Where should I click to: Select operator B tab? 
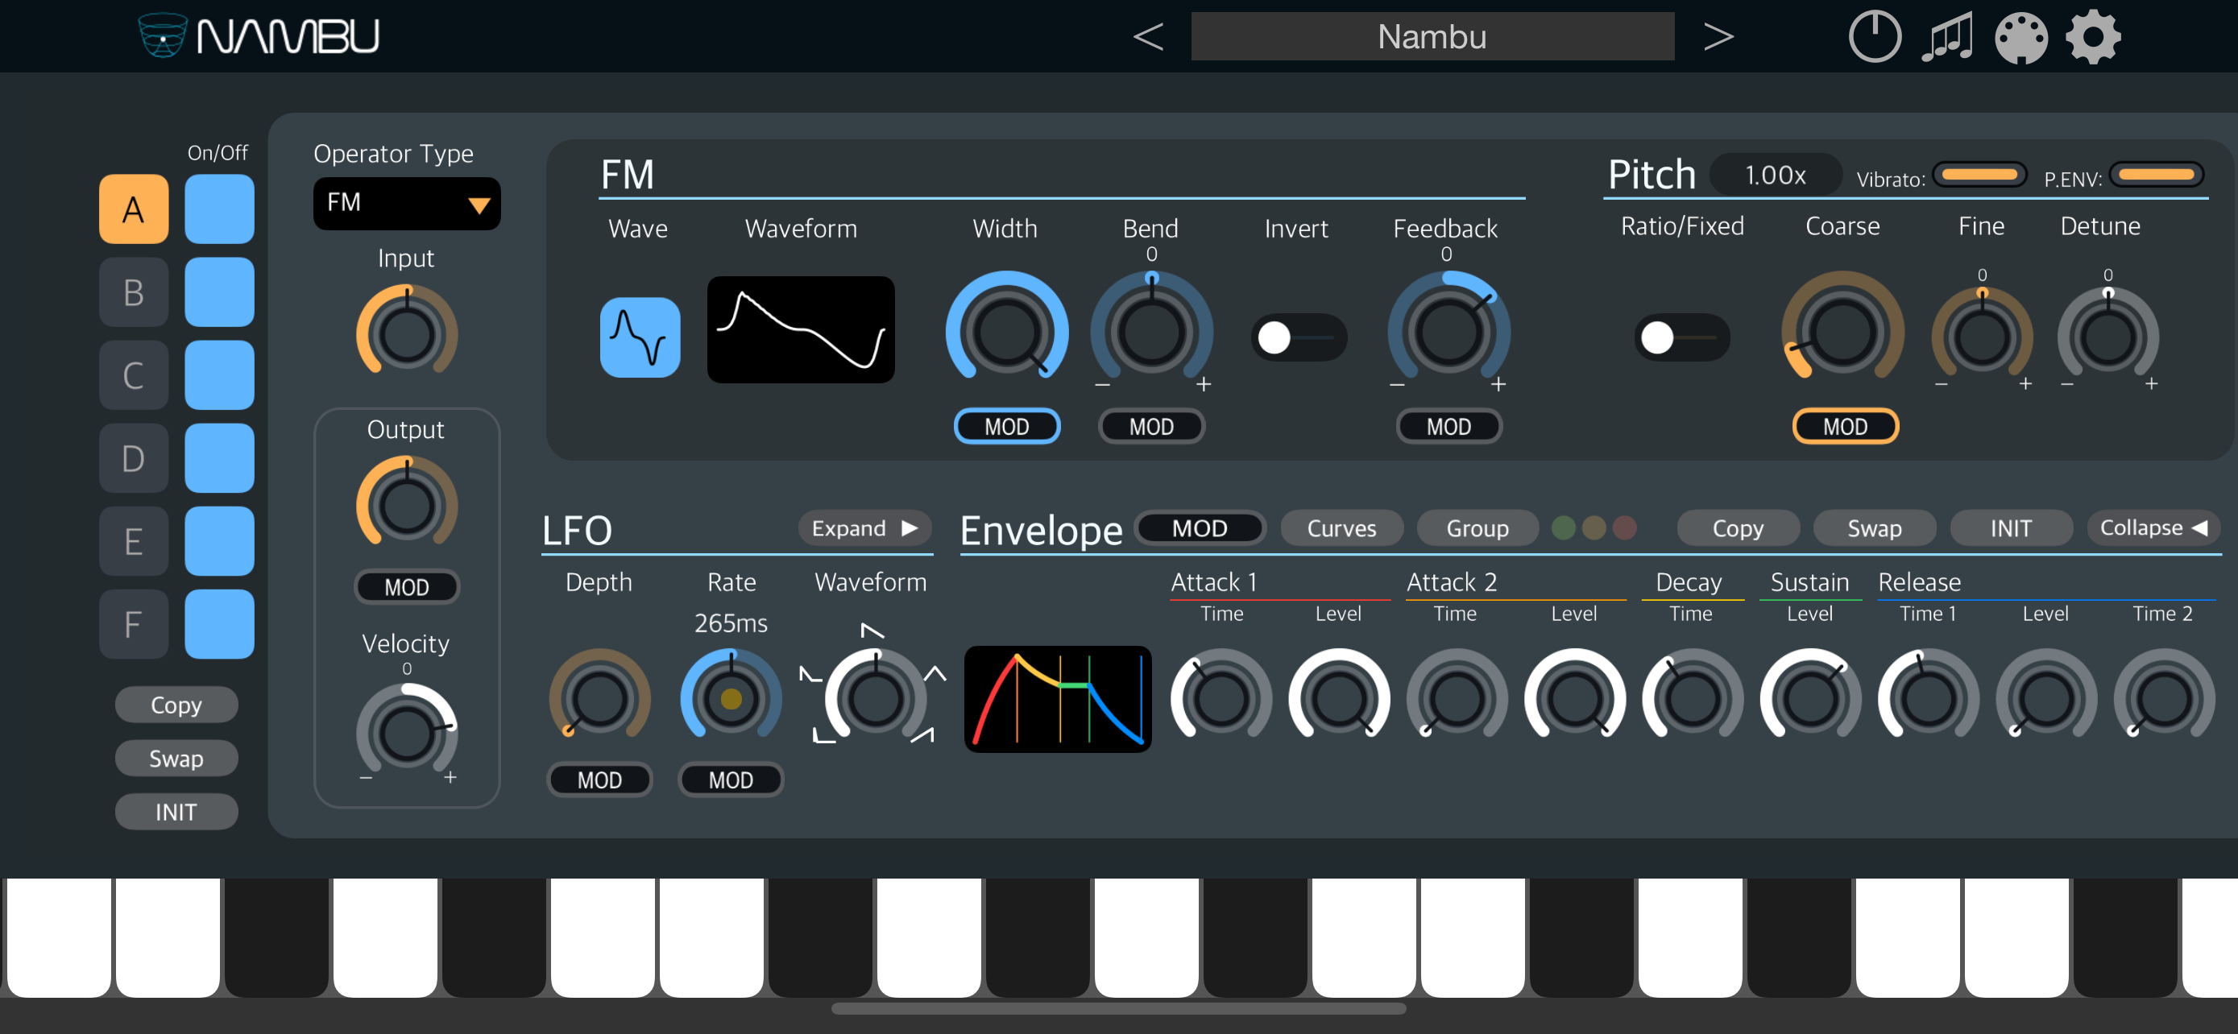click(133, 292)
